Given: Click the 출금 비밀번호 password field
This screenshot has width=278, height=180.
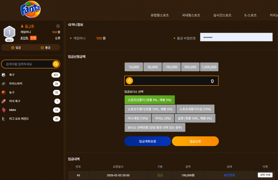Looking at the screenshot, I should tap(236, 37).
